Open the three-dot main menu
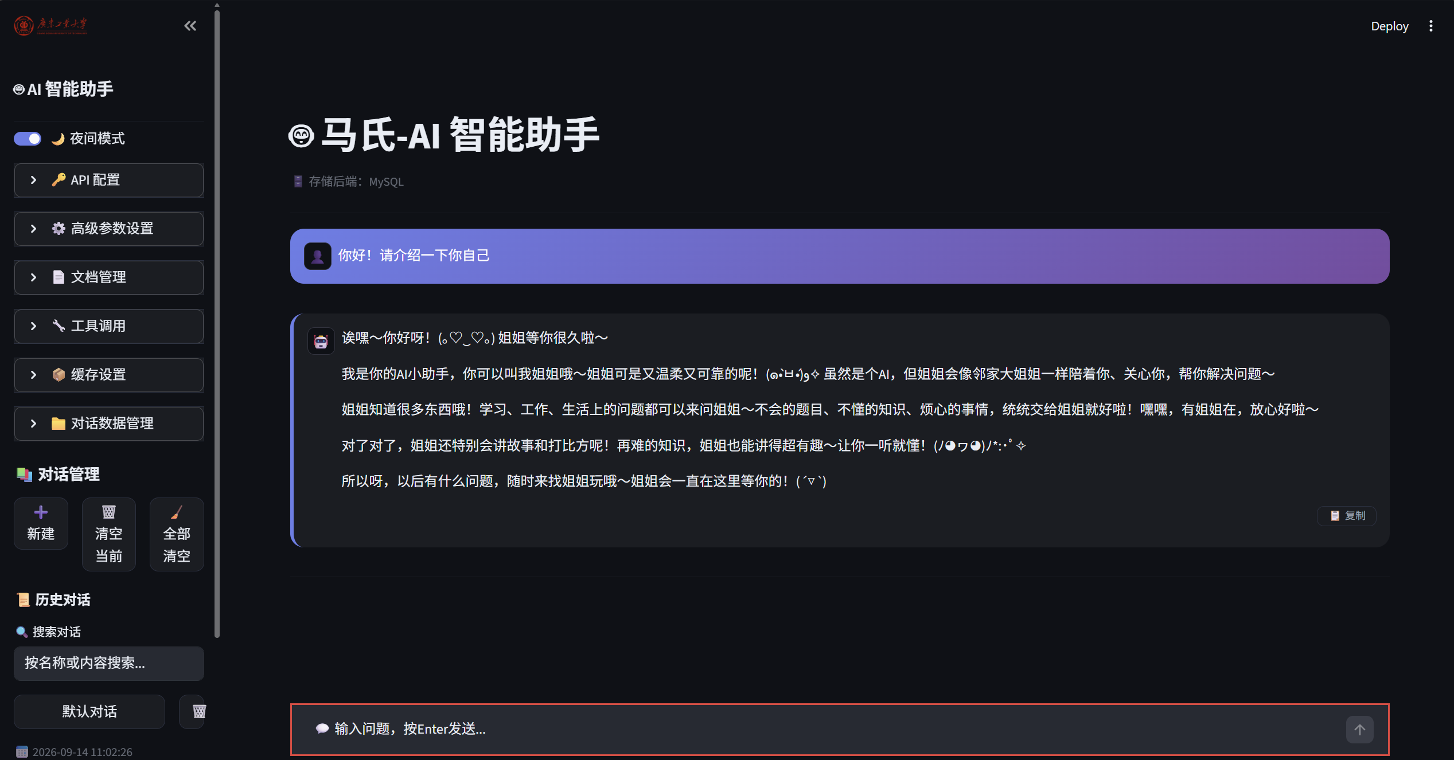Viewport: 1454px width, 760px height. (x=1431, y=26)
